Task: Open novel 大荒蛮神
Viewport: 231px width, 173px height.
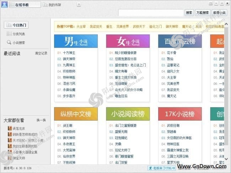Action: pyautogui.click(x=69, y=150)
